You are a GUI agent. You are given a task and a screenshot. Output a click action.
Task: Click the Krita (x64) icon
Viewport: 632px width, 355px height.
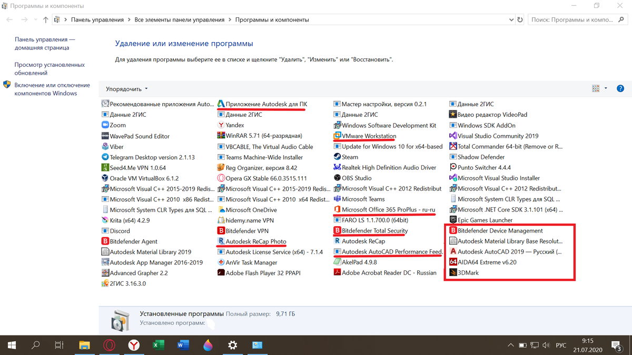tap(105, 220)
